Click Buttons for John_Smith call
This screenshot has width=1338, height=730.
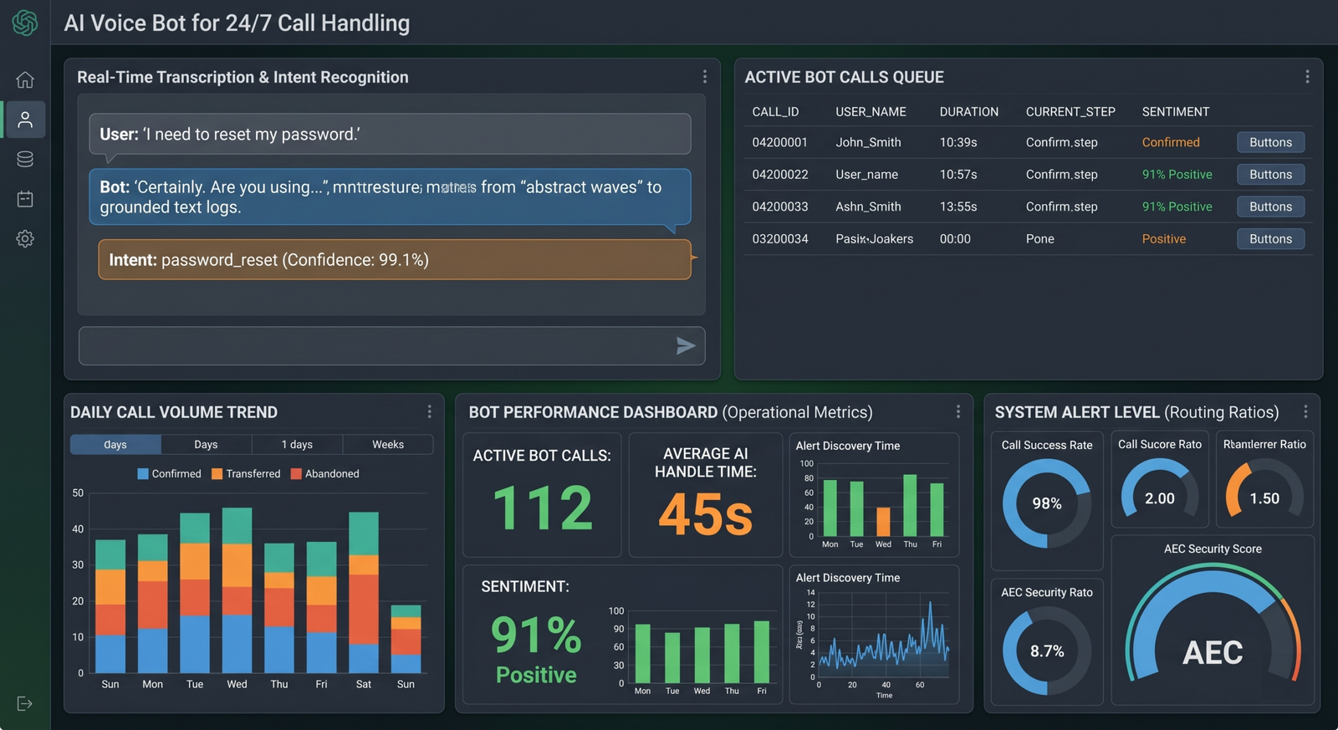coord(1270,142)
